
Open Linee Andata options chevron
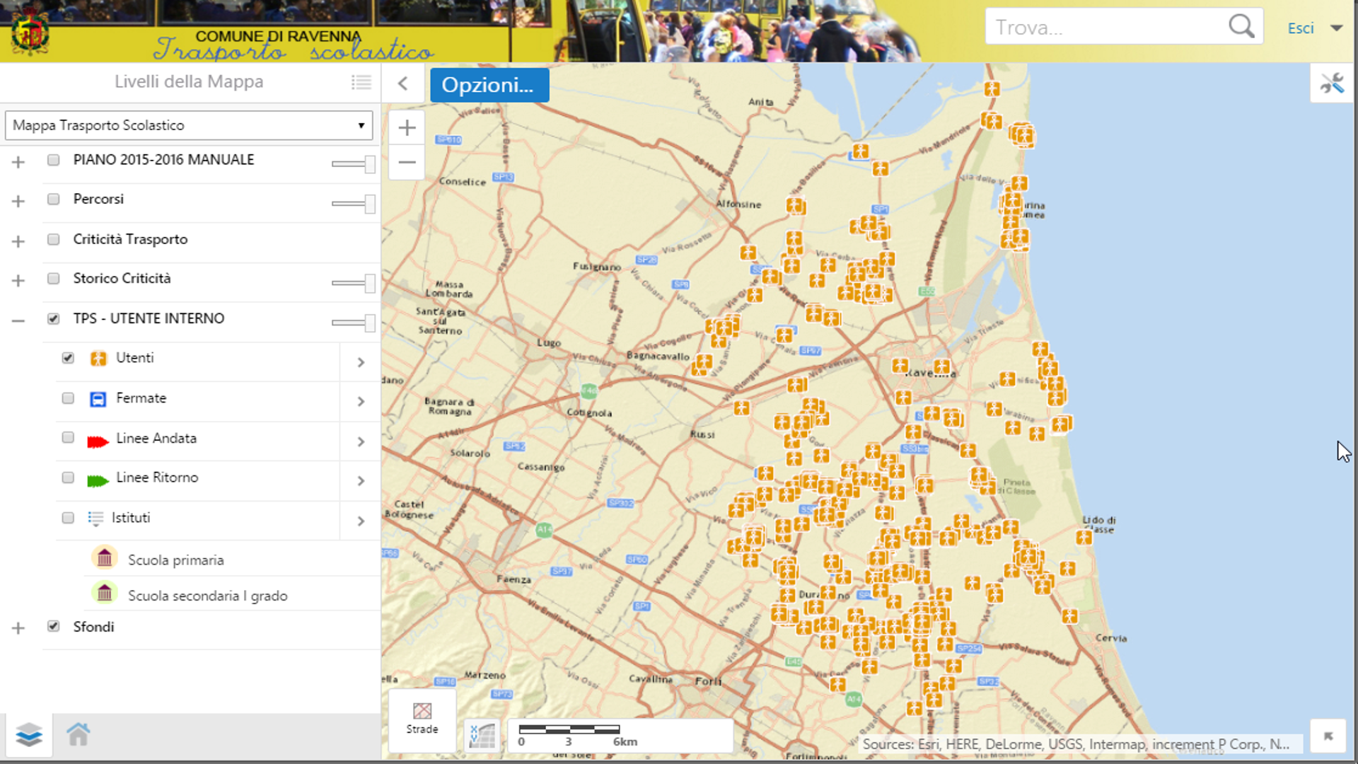point(361,442)
